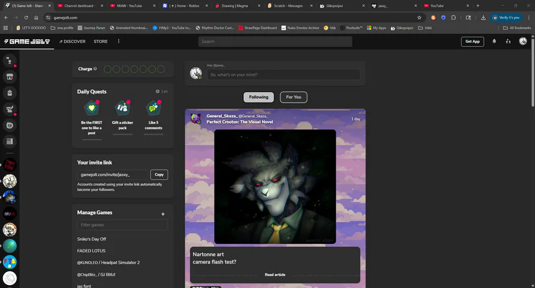Bookmark this page with star icon
This screenshot has height=288, width=535.
pyautogui.click(x=419, y=17)
